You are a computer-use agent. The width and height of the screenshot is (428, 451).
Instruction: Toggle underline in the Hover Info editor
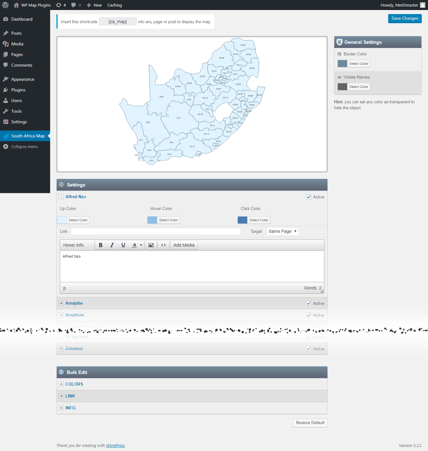coord(123,245)
